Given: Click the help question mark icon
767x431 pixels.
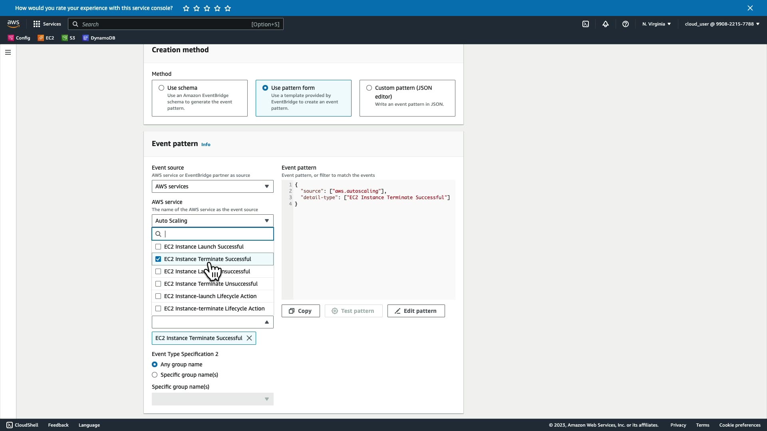Looking at the screenshot, I should tap(626, 24).
